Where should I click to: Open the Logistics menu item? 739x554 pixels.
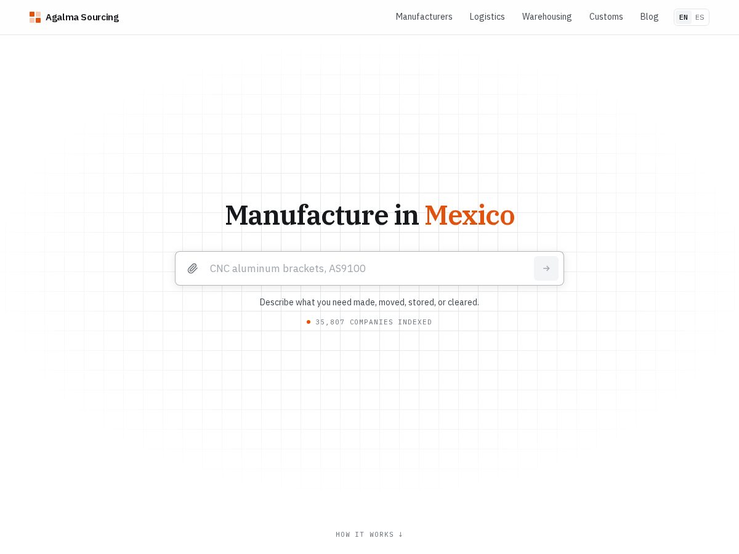coord(487,17)
